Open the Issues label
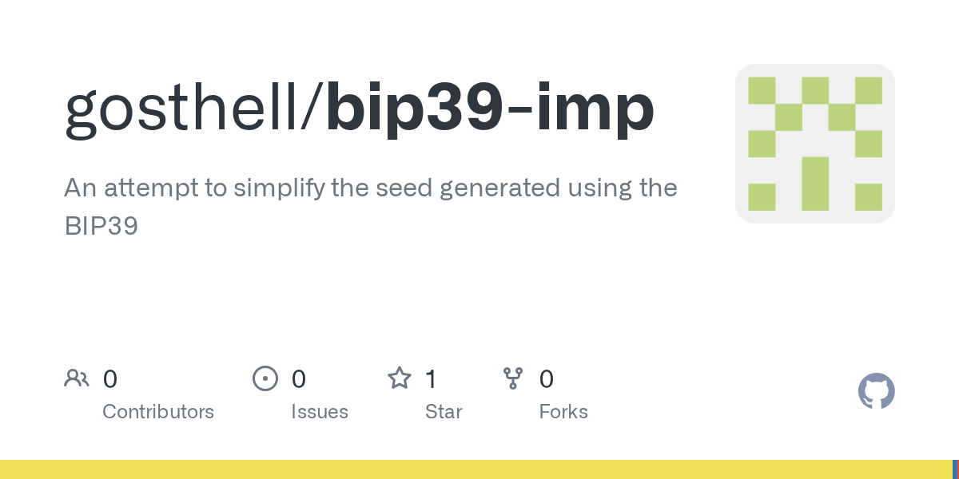The width and height of the screenshot is (959, 479). pos(320,412)
